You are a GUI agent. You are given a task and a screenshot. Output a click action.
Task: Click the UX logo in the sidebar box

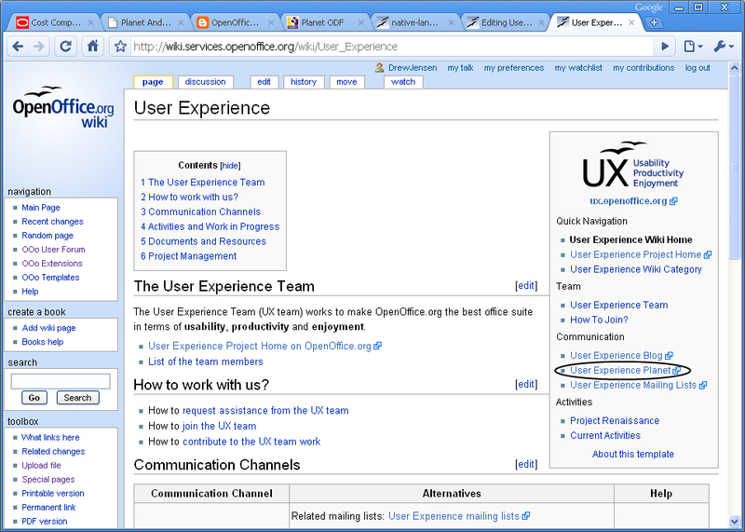point(633,165)
